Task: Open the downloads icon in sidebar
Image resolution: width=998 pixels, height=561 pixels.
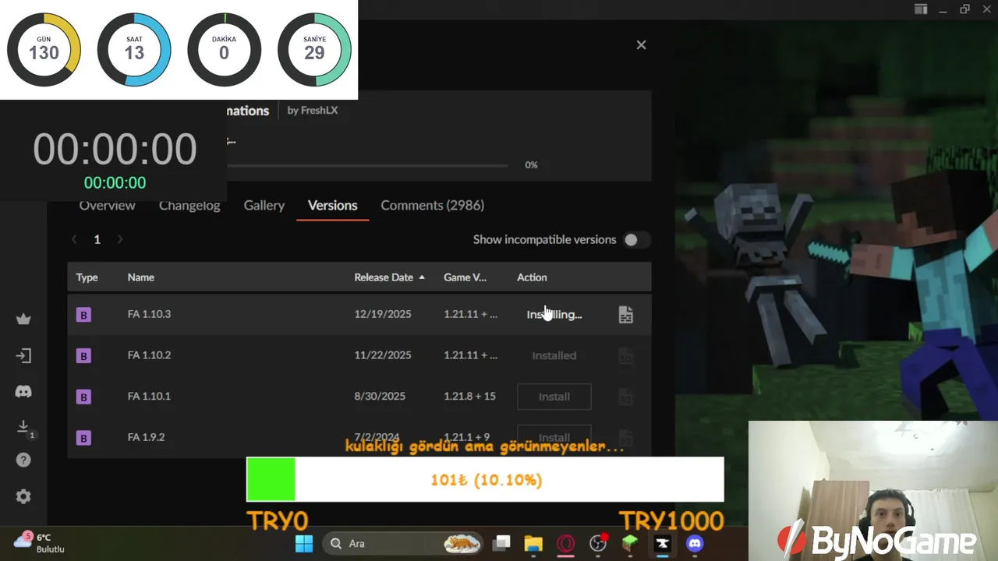Action: pyautogui.click(x=23, y=426)
